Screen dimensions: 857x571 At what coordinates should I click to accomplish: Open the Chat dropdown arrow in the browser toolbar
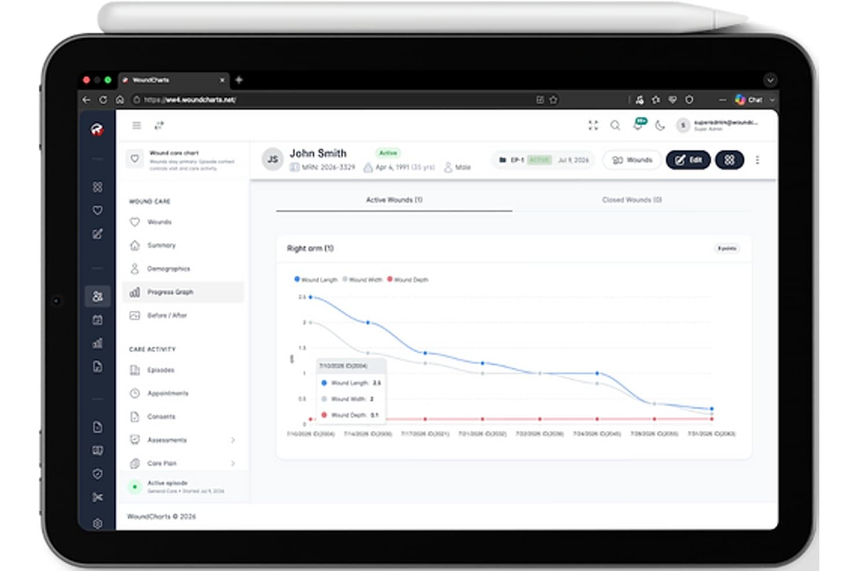point(772,100)
